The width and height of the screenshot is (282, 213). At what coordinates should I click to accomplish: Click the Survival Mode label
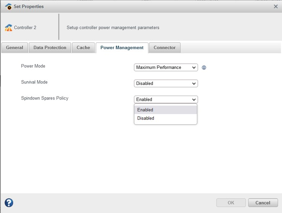click(34, 82)
